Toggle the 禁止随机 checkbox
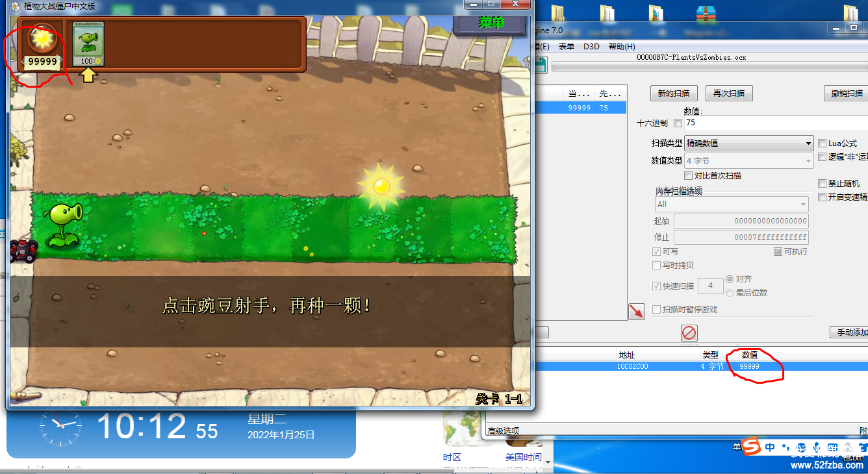The height and width of the screenshot is (474, 868). [x=823, y=184]
